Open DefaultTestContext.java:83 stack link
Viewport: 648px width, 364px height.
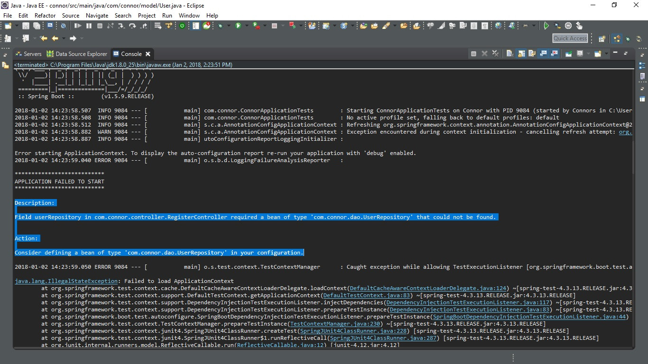[366, 295]
